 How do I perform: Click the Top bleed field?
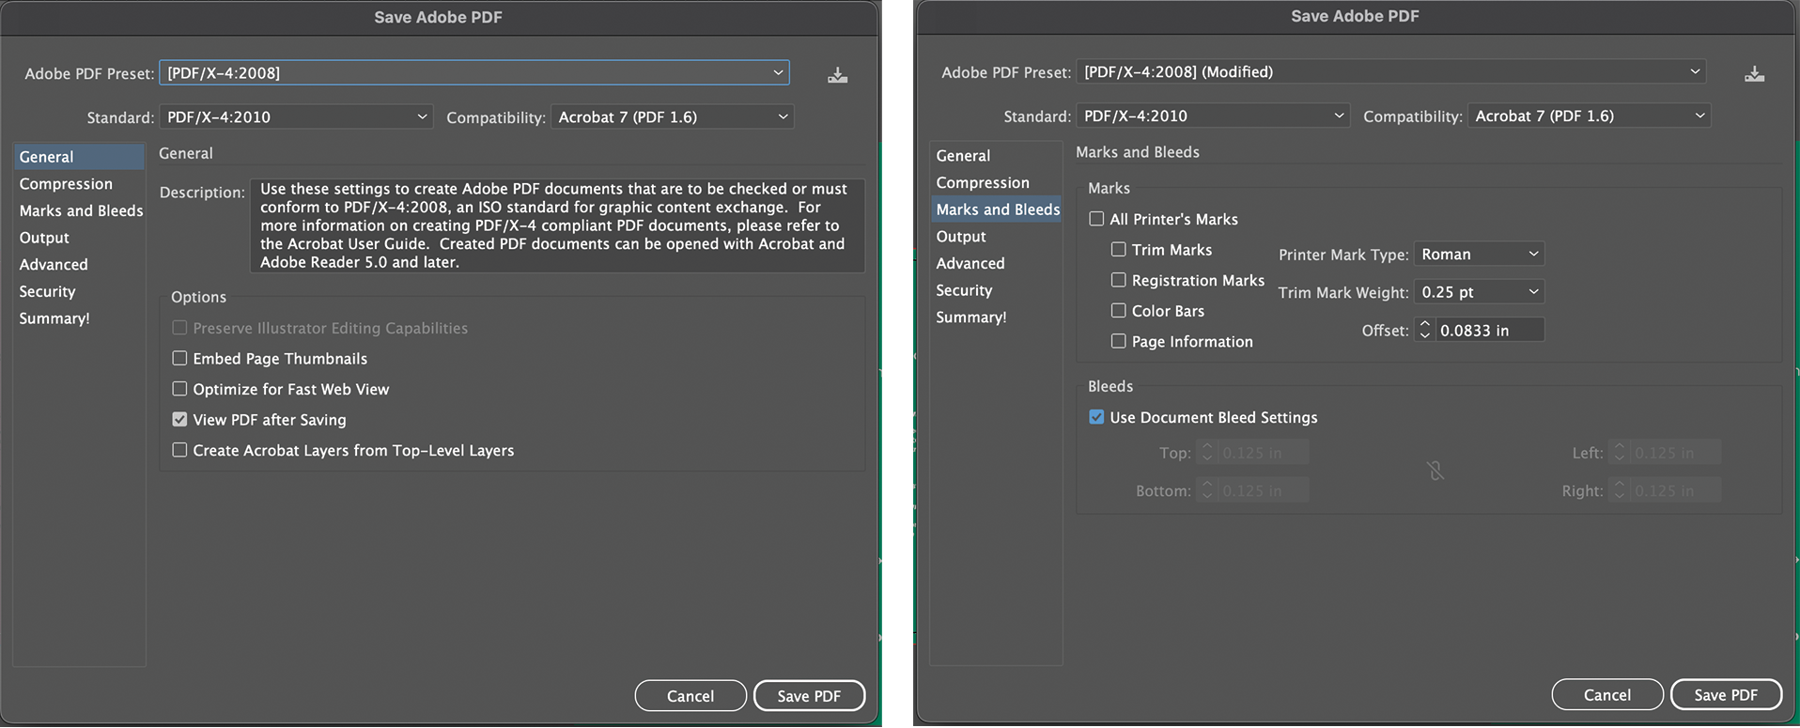tap(1263, 453)
